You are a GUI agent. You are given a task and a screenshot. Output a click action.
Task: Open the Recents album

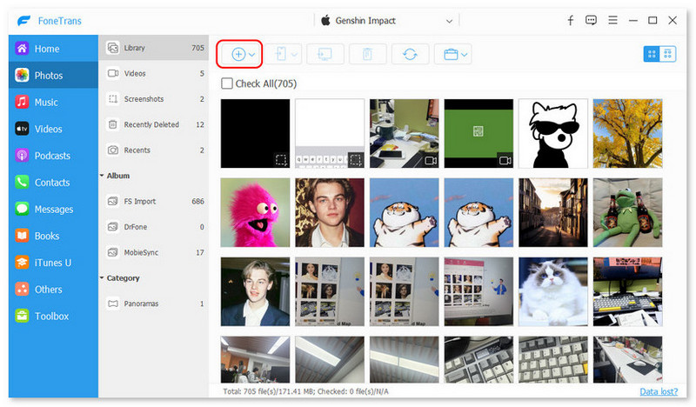point(154,150)
